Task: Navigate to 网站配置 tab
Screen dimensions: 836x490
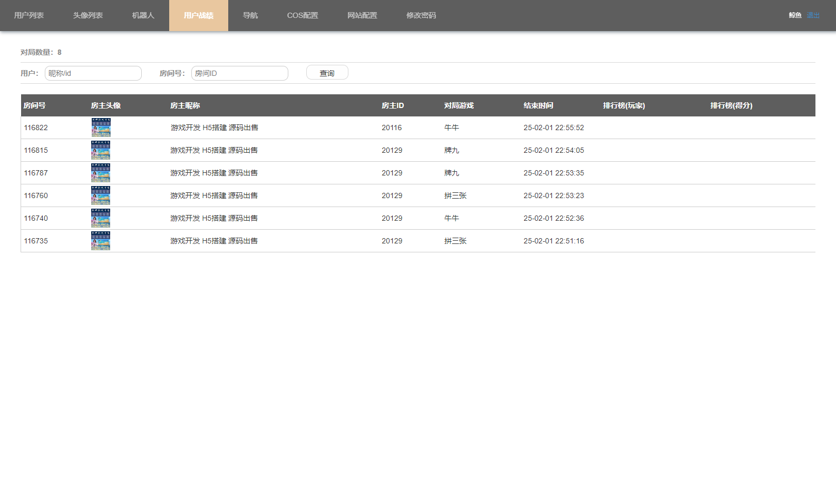Action: point(362,15)
